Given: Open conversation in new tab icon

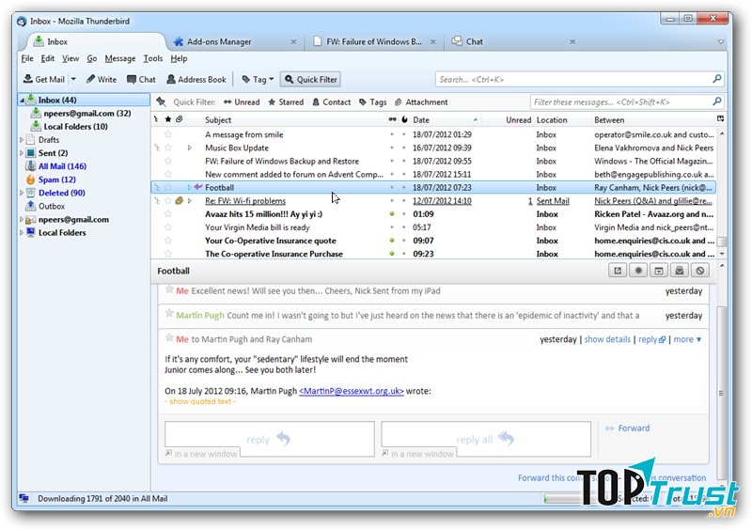Looking at the screenshot, I should (x=618, y=271).
